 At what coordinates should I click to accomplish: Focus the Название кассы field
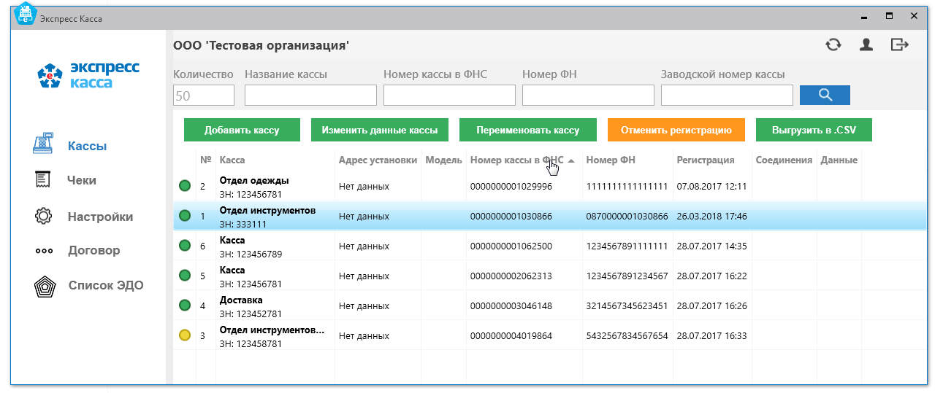click(x=310, y=96)
